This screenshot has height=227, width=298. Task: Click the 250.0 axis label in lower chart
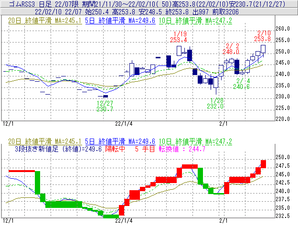pyautogui.click(x=283, y=157)
